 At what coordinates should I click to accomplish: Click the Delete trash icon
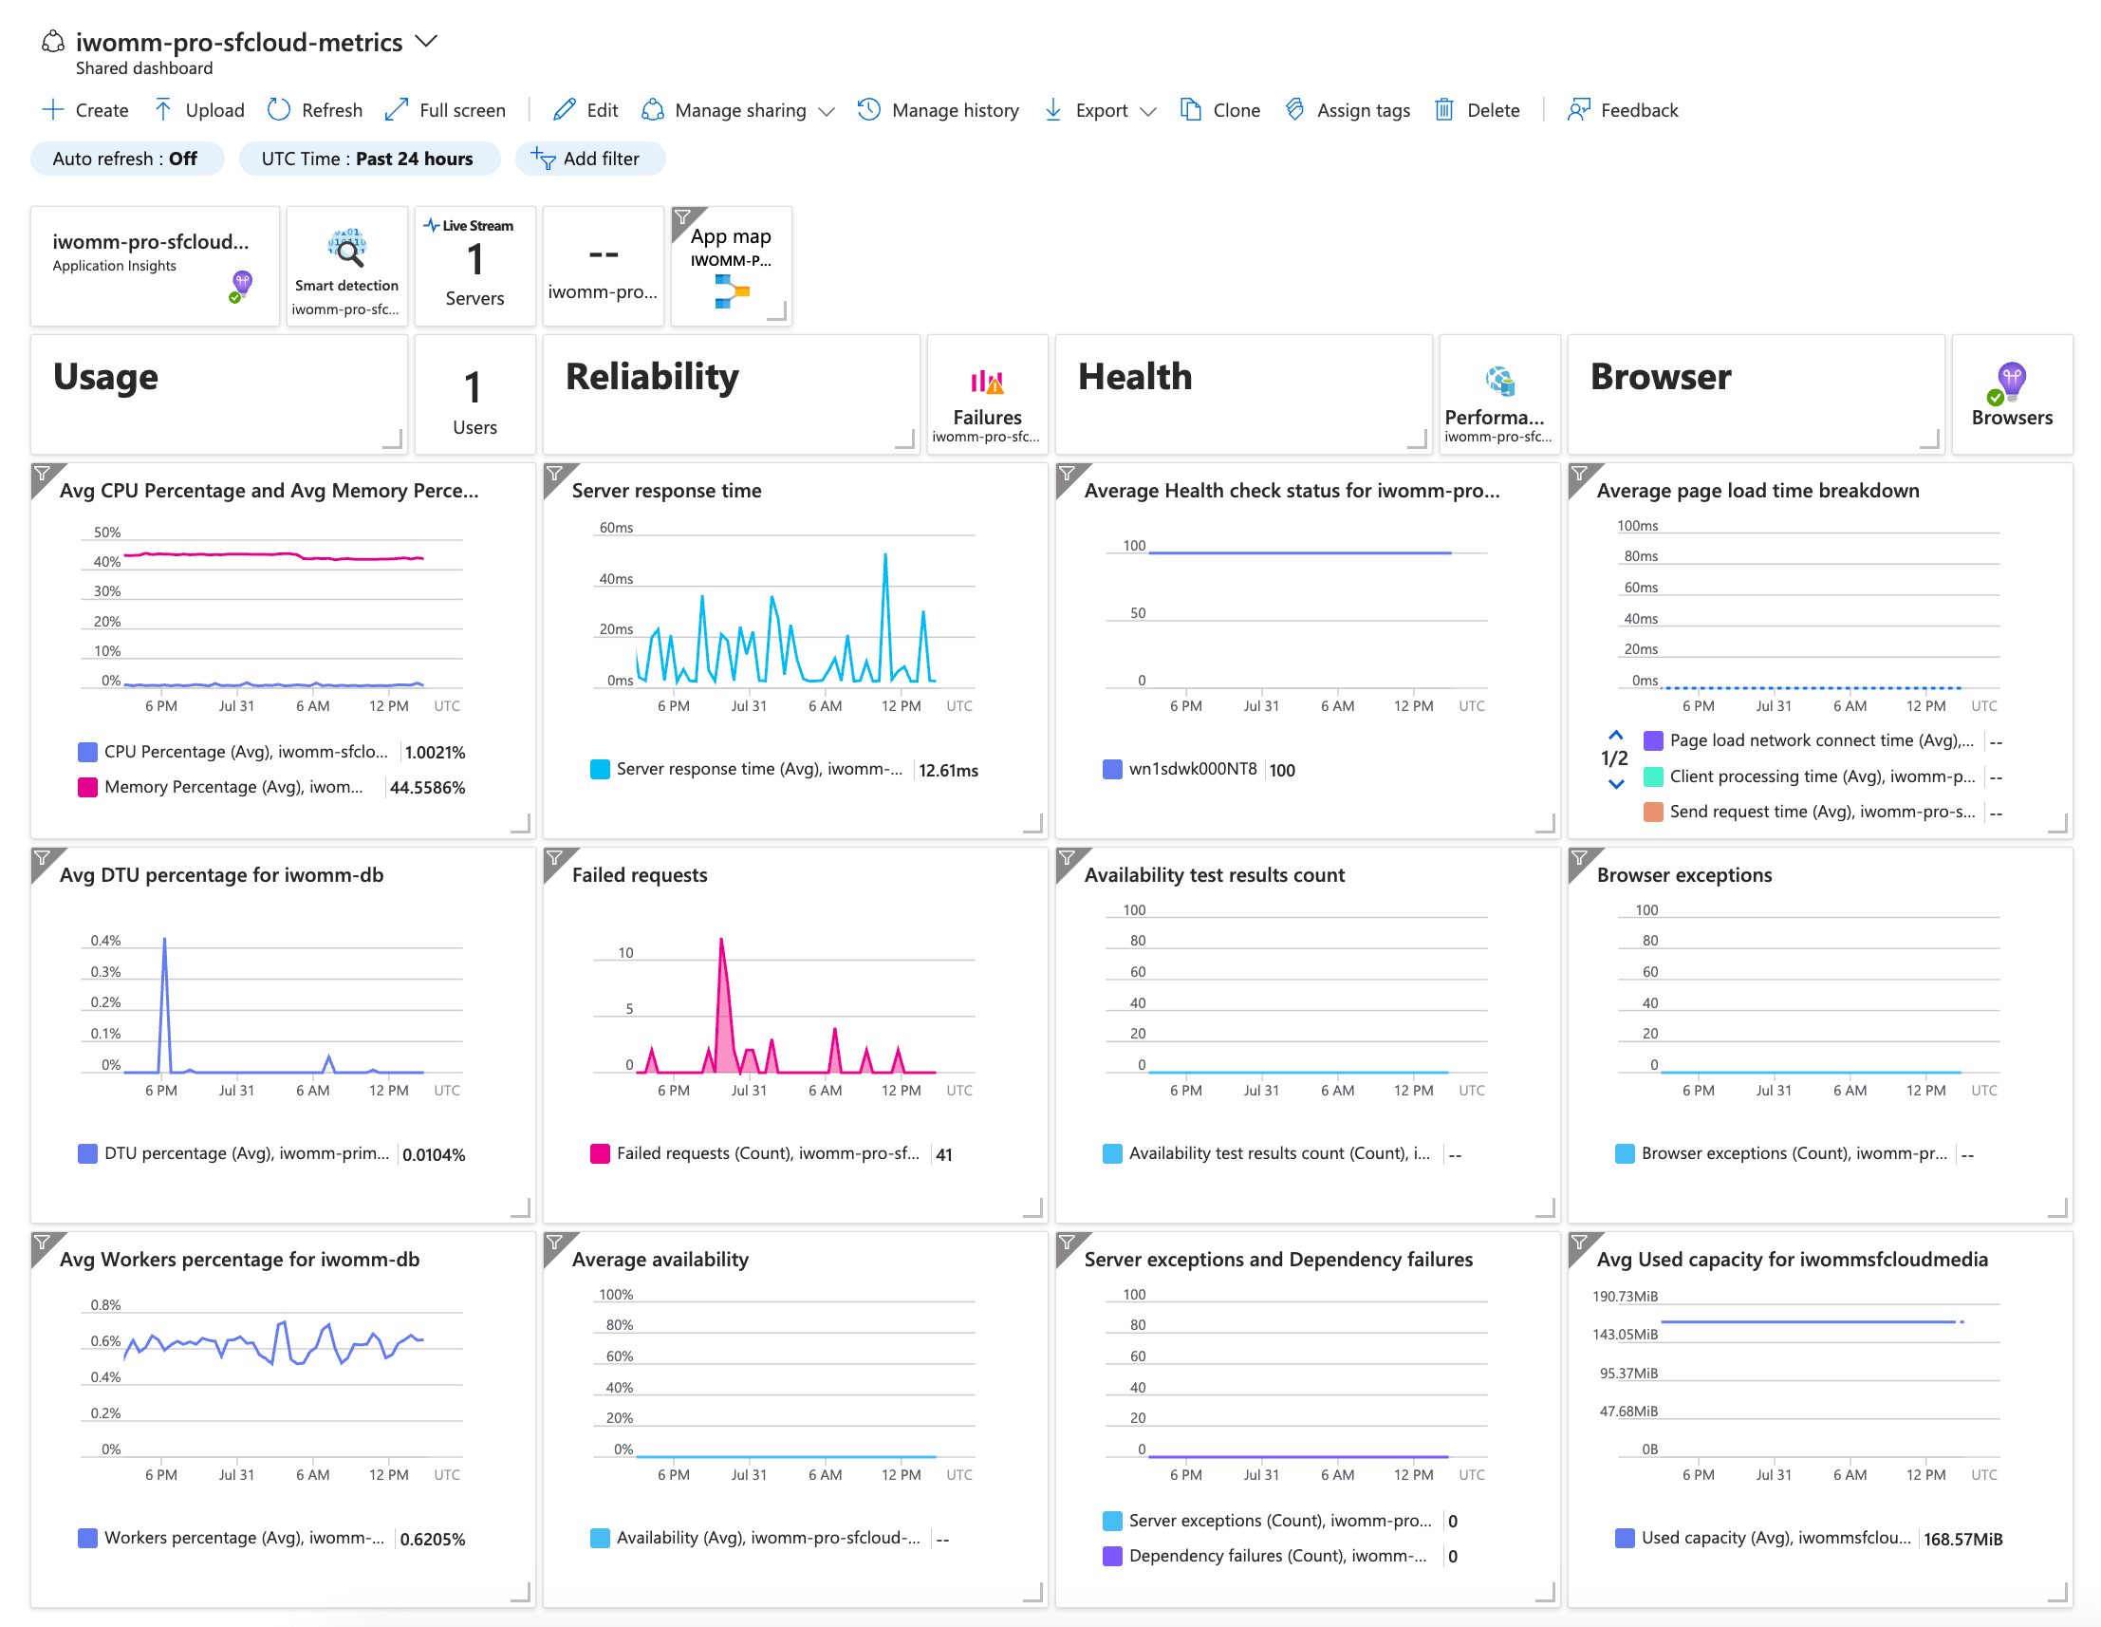pos(1443,110)
